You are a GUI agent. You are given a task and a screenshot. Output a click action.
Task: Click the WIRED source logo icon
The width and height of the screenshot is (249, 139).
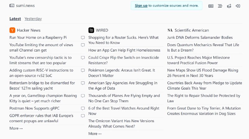pos(91,30)
